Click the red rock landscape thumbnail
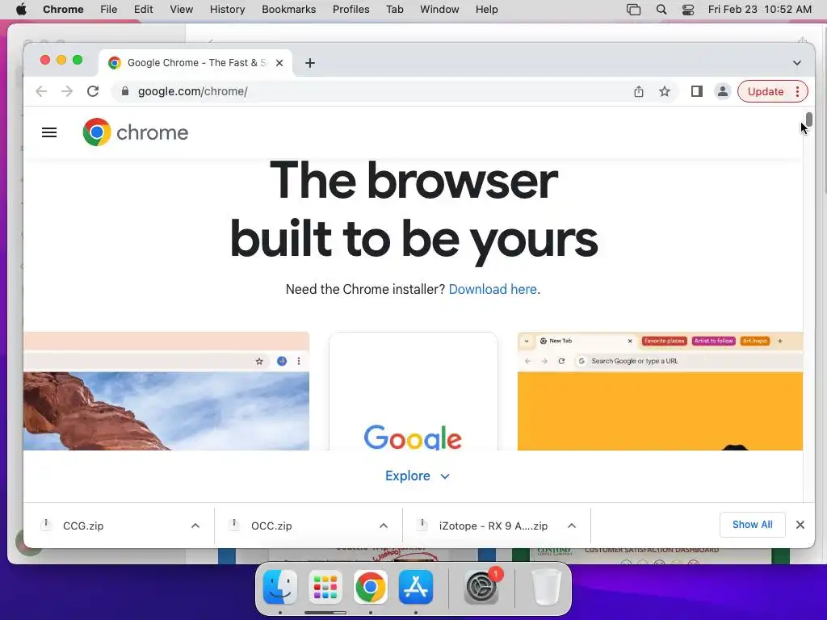This screenshot has width=827, height=620. pos(166,392)
